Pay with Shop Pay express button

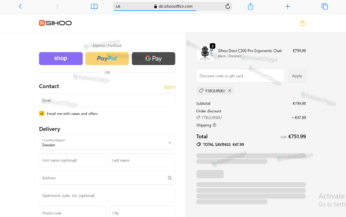click(61, 58)
